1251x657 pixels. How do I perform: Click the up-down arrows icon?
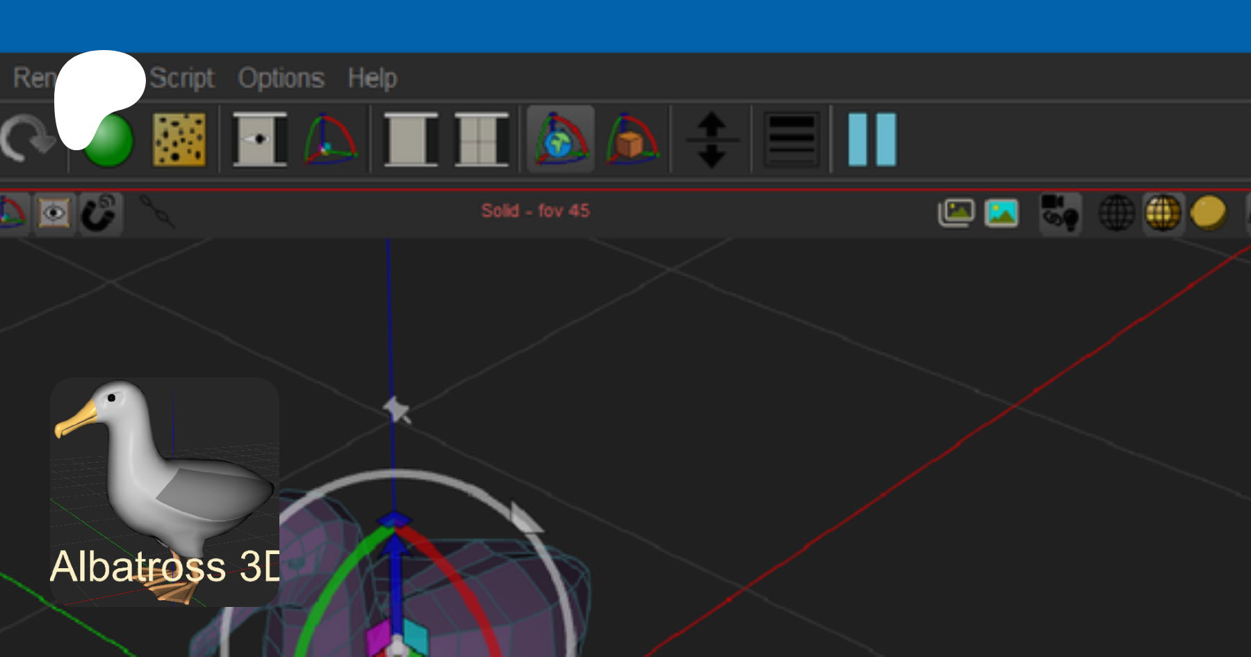[711, 140]
